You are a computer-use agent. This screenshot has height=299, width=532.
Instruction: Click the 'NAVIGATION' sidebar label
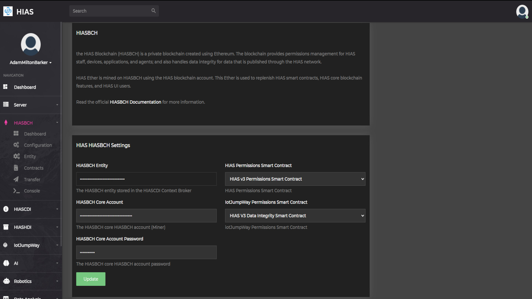(13, 75)
